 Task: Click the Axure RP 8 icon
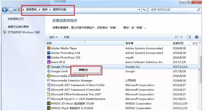pos(49,62)
